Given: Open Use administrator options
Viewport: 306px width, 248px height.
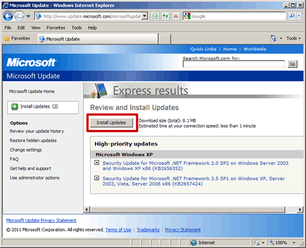Looking at the screenshot, I should (34, 178).
